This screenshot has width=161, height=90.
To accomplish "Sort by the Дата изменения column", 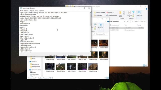I will coord(114,25).
